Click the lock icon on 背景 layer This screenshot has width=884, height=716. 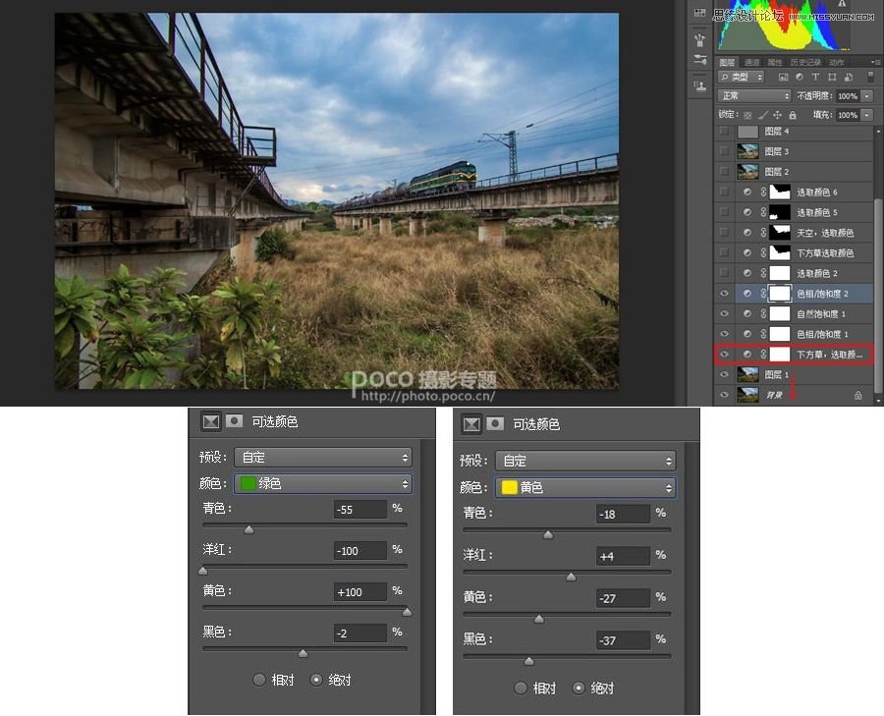[858, 395]
